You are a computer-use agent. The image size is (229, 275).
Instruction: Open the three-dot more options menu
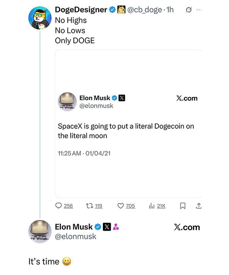pos(199,10)
